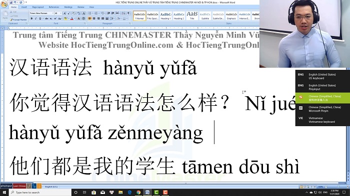Image resolution: width=350 pixels, height=196 pixels.
Task: Click the taskbar search box
Action: pyautogui.click(x=40, y=193)
